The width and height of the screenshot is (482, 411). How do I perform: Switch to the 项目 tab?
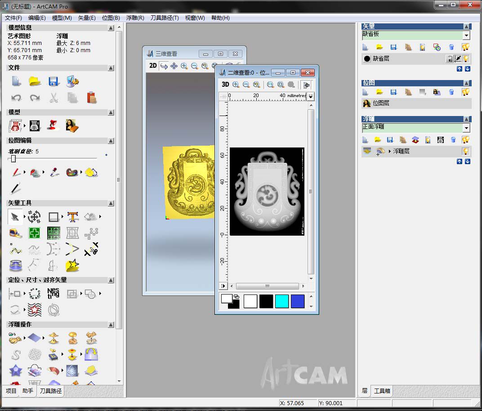[11, 391]
